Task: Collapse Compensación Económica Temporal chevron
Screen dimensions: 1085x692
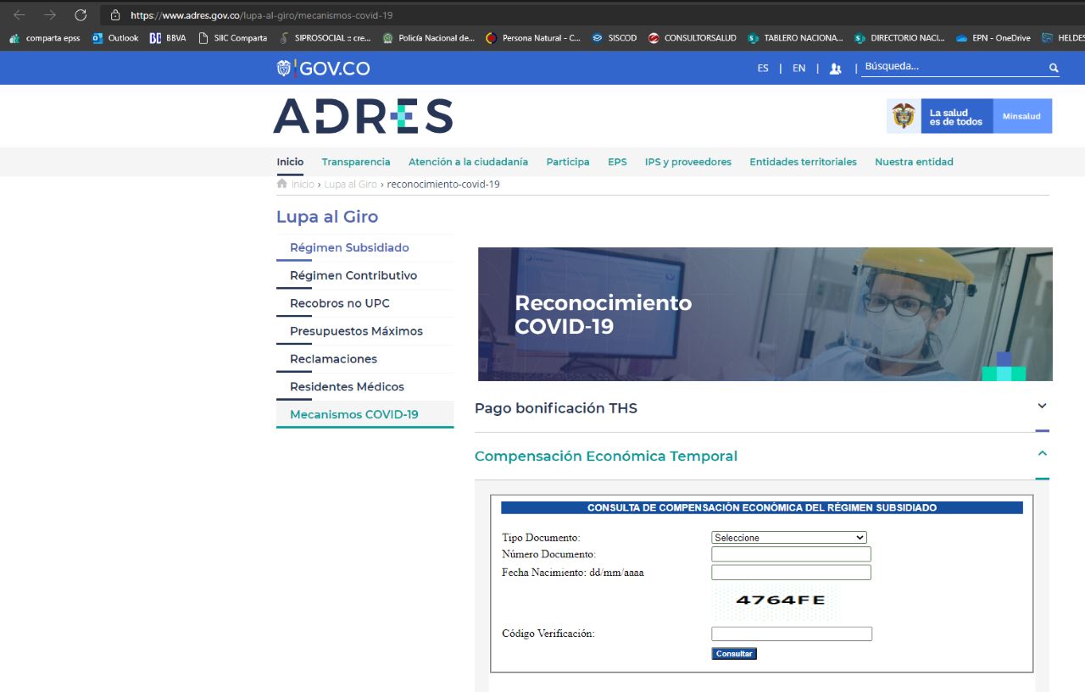Action: pos(1042,454)
